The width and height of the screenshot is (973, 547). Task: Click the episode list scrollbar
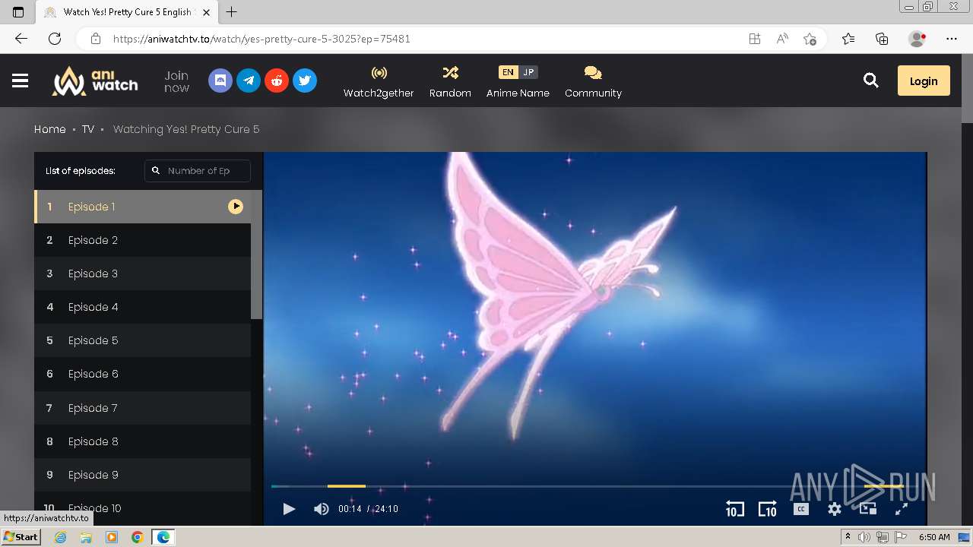point(257,255)
